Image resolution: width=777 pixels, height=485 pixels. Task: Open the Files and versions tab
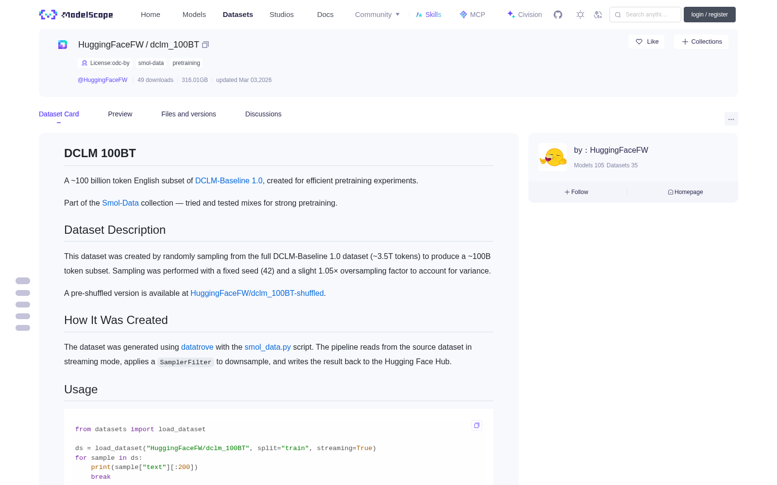188,114
